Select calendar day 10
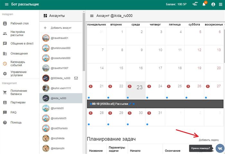Viewport: 225px width, 154px height. 155,54
